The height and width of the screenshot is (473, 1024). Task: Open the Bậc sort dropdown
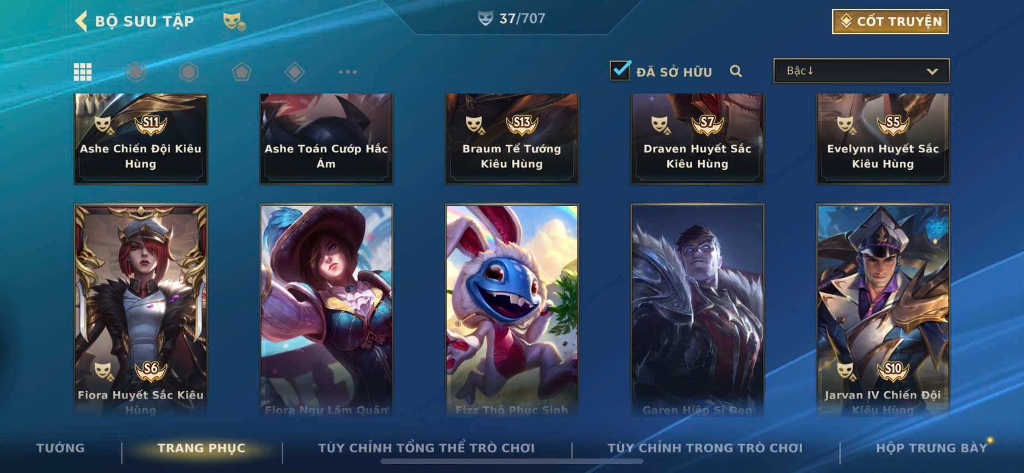coord(861,71)
